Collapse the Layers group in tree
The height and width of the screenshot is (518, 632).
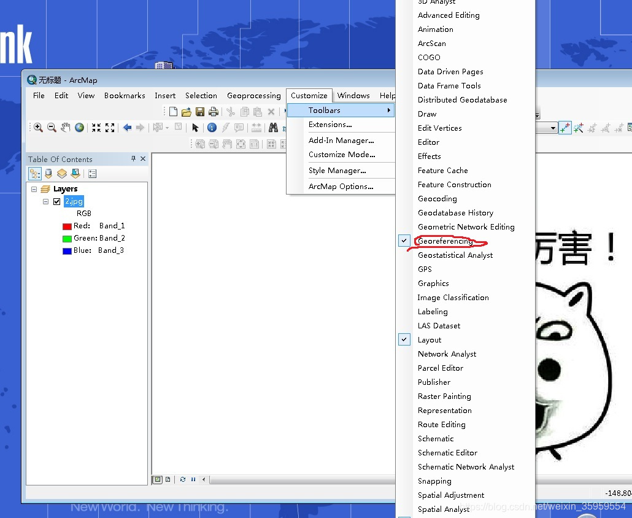[34, 189]
